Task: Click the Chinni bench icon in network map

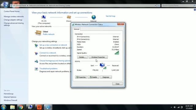Action: point(69,17)
